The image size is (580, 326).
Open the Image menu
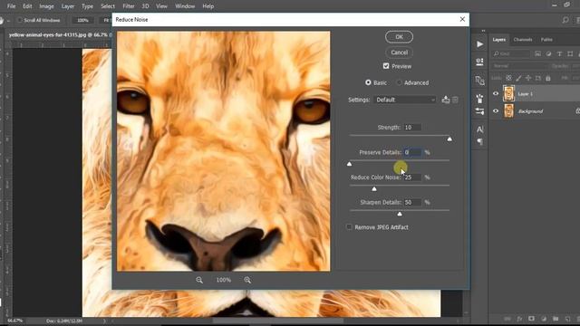[46, 6]
